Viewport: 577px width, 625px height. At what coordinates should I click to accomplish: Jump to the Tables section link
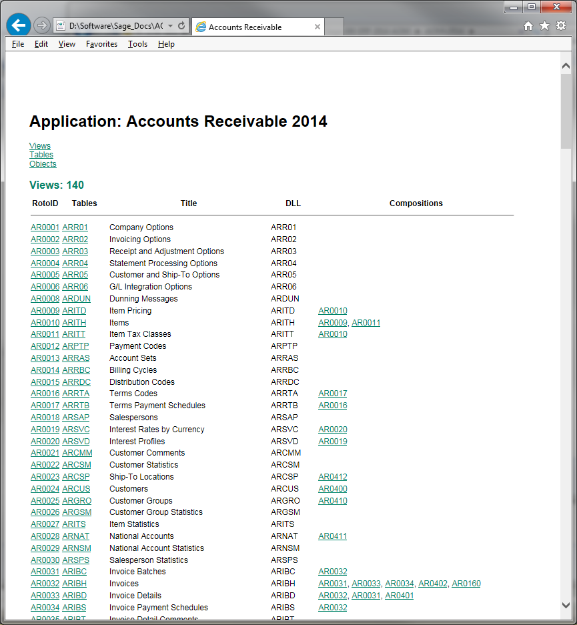coord(41,155)
